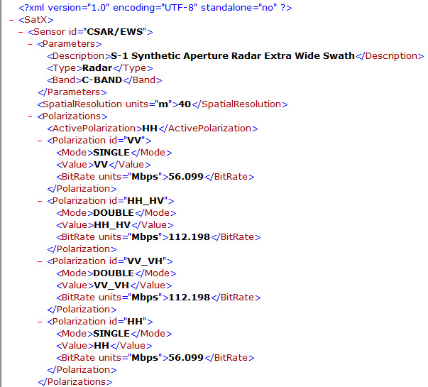Collapse the Polarizations element

tap(31, 116)
